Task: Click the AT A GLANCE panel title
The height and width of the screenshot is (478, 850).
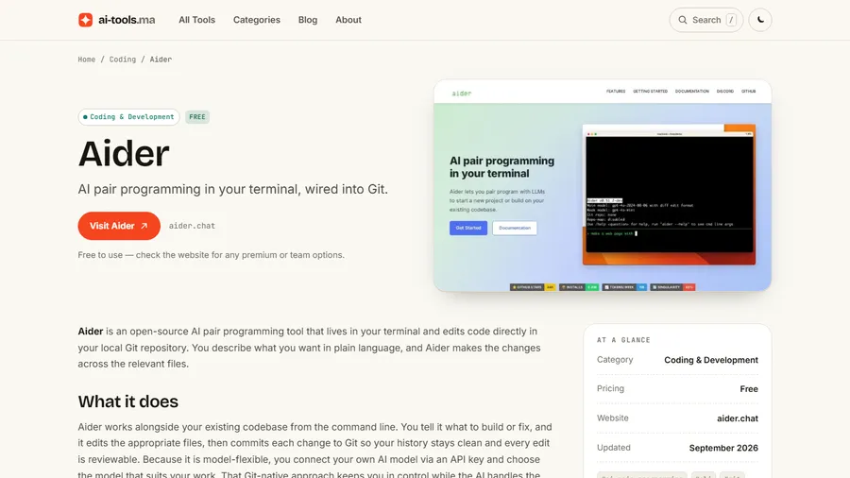Action: pyautogui.click(x=623, y=340)
